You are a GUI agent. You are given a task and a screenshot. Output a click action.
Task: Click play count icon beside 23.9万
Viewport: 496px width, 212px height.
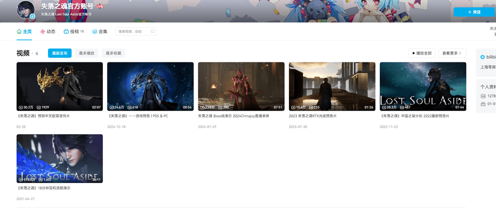click(x=203, y=107)
